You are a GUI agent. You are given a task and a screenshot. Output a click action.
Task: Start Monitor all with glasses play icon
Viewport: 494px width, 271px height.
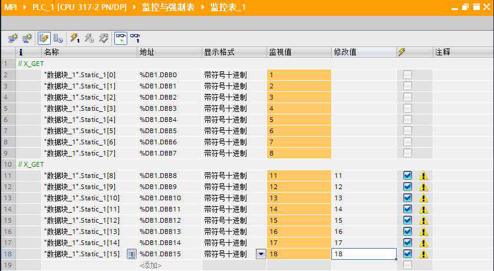point(120,38)
